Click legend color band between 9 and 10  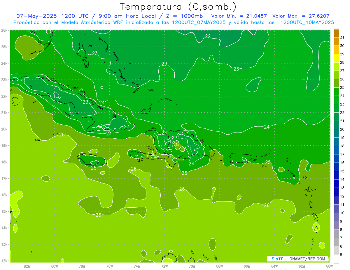coord(336,217)
